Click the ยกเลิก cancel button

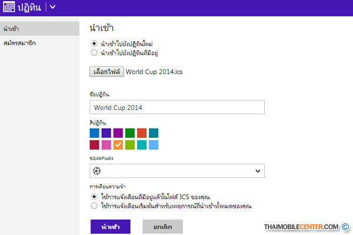click(163, 227)
